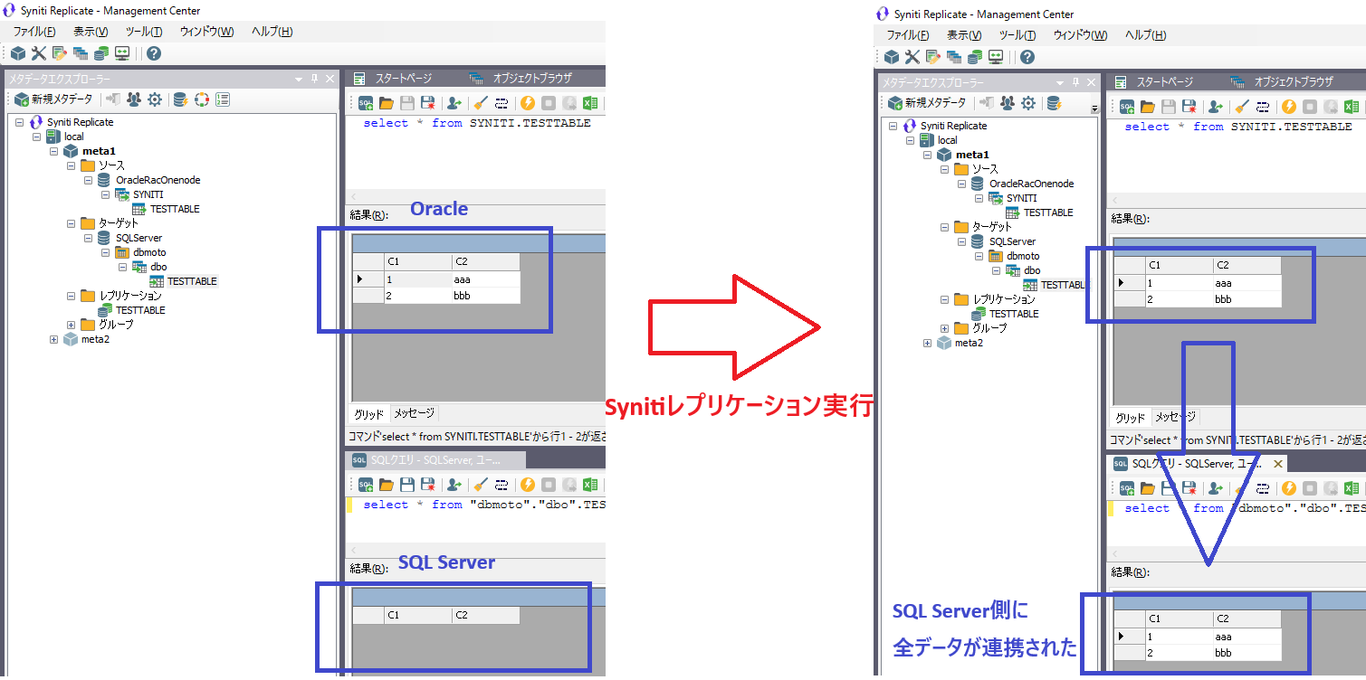Click Excel export icon in left SQL Server query toolbar
1366x680 pixels.
point(591,485)
